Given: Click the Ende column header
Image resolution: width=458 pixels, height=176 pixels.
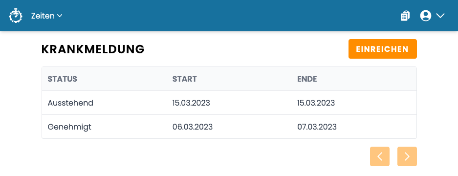Looking at the screenshot, I should [x=307, y=79].
